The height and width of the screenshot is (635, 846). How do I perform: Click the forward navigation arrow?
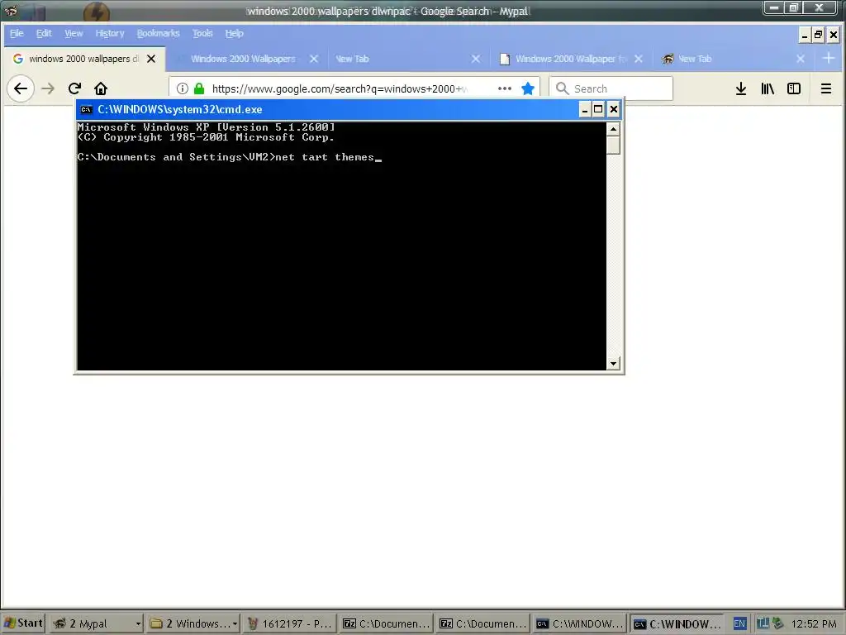point(48,88)
